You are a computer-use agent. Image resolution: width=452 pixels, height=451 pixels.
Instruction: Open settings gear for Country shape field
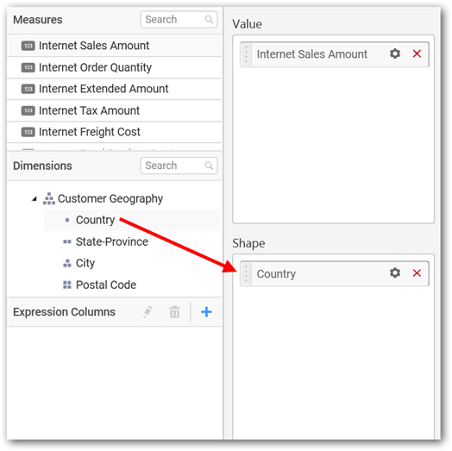(395, 272)
